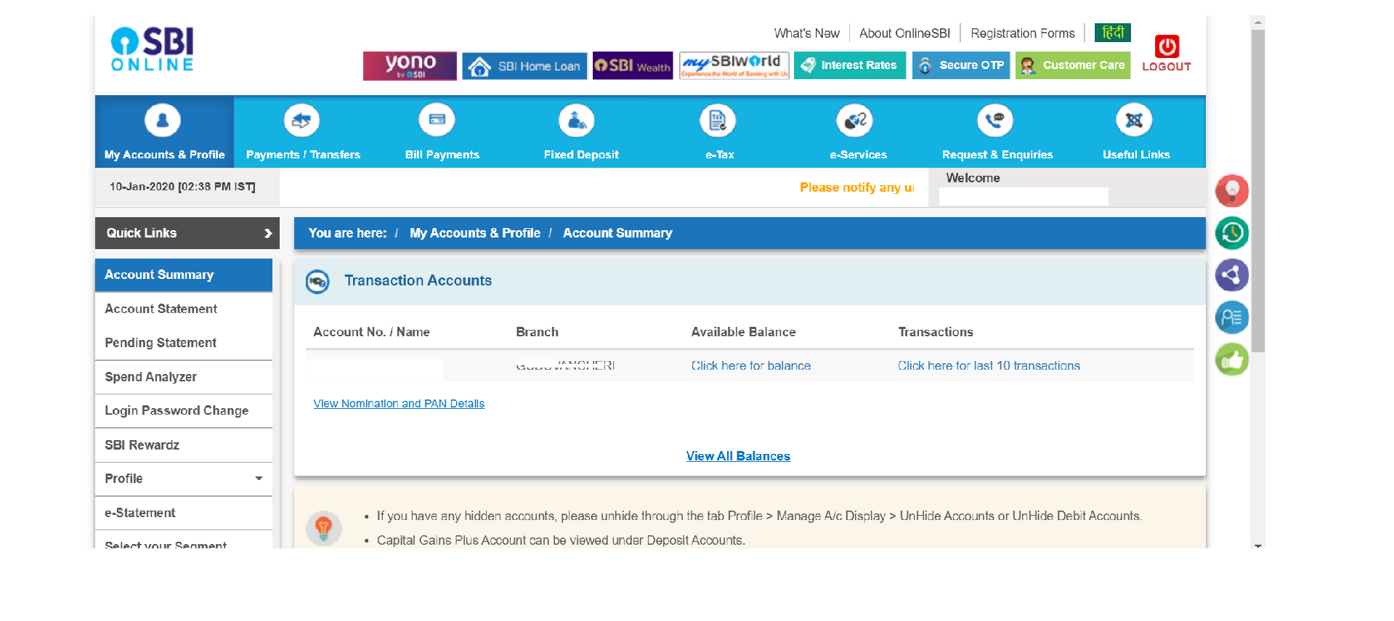Click the red Logout power icon
This screenshot has height=621, width=1394.
1167,46
